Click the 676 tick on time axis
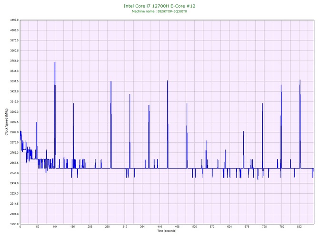This screenshot has width=319, height=239. pos(247,227)
